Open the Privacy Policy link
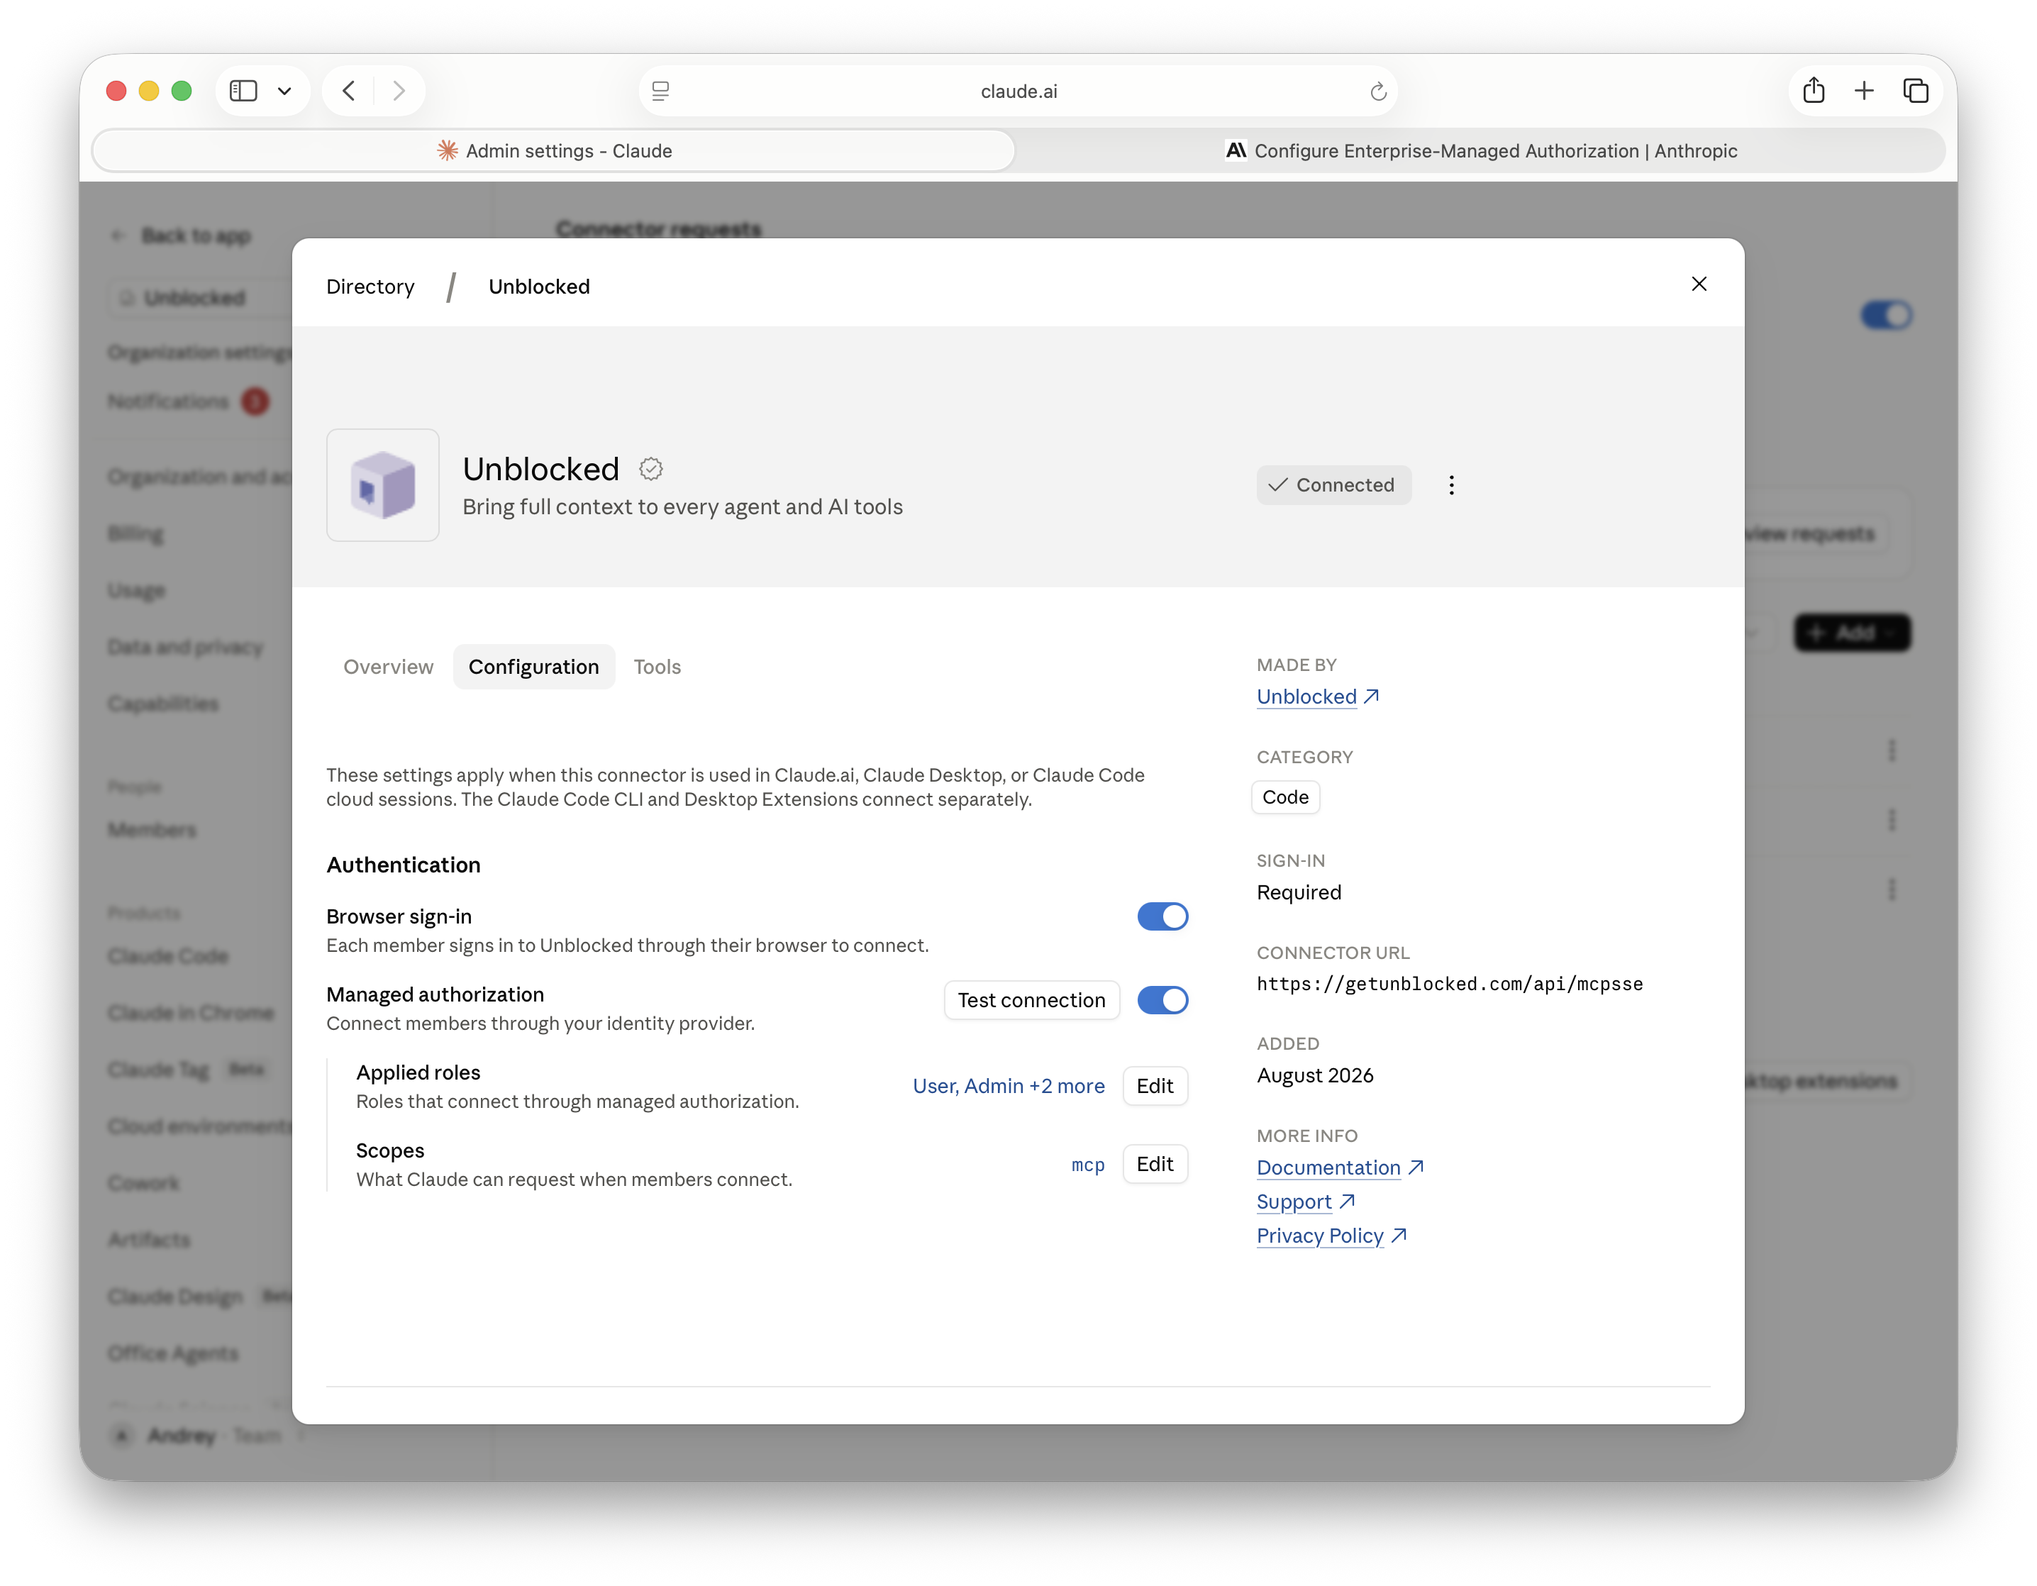The height and width of the screenshot is (1586, 2037). (x=1331, y=1235)
